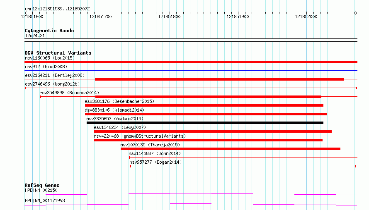The width and height of the screenshot is (369, 210).
Task: Open variant esv3549898 (Boomsma2014) label
Action: [69, 93]
